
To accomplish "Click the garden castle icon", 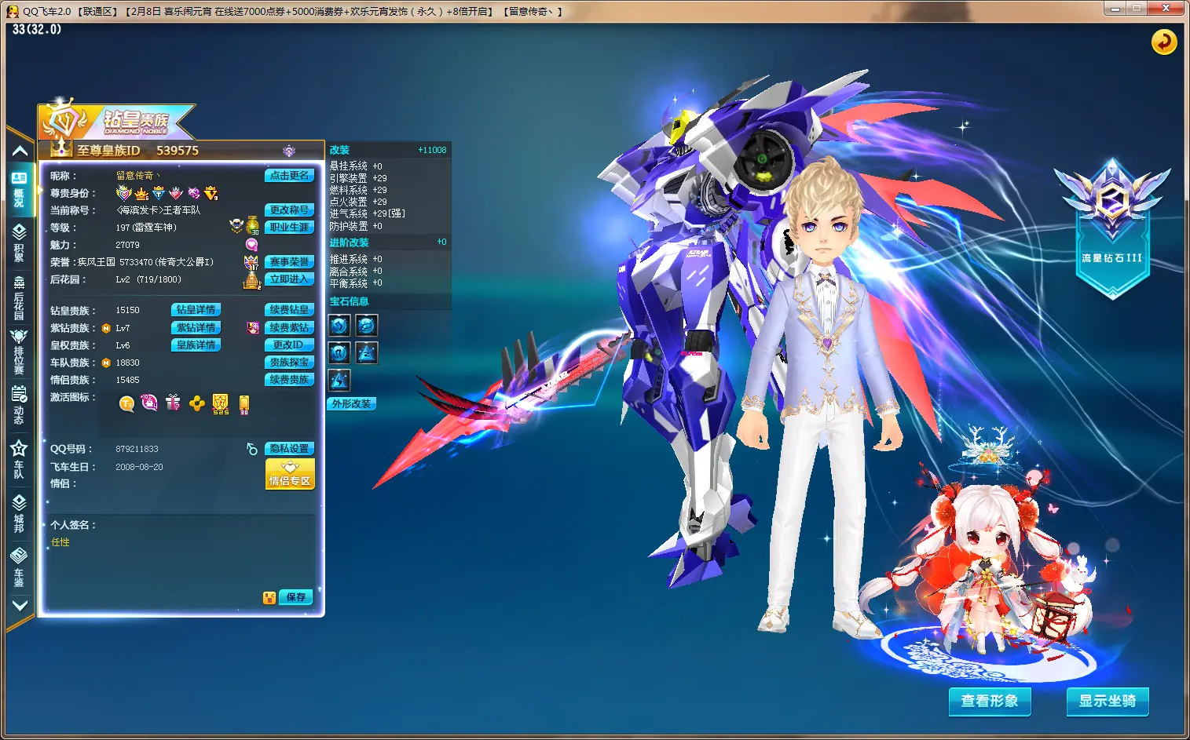I will [251, 280].
